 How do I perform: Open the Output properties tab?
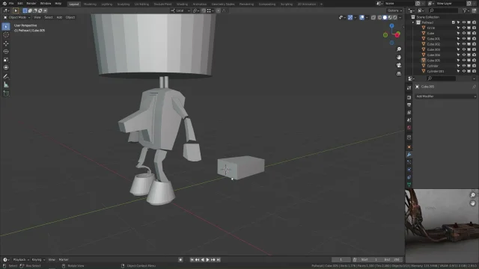coord(409,105)
